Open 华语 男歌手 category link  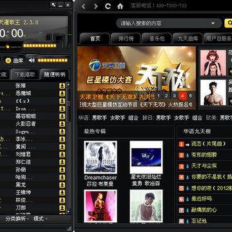(99, 118)
